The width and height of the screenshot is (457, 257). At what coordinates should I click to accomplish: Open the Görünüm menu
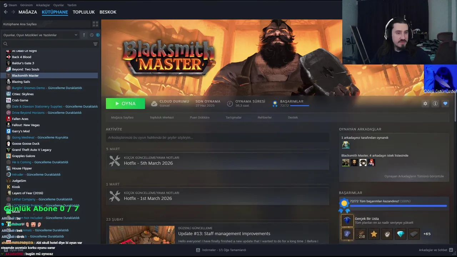(26, 5)
